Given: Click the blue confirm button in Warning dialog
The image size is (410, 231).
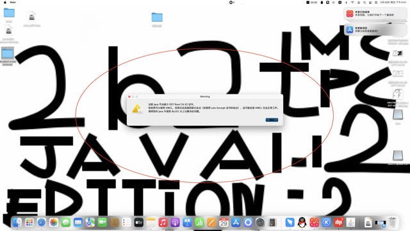Looking at the screenshot, I should point(272,120).
